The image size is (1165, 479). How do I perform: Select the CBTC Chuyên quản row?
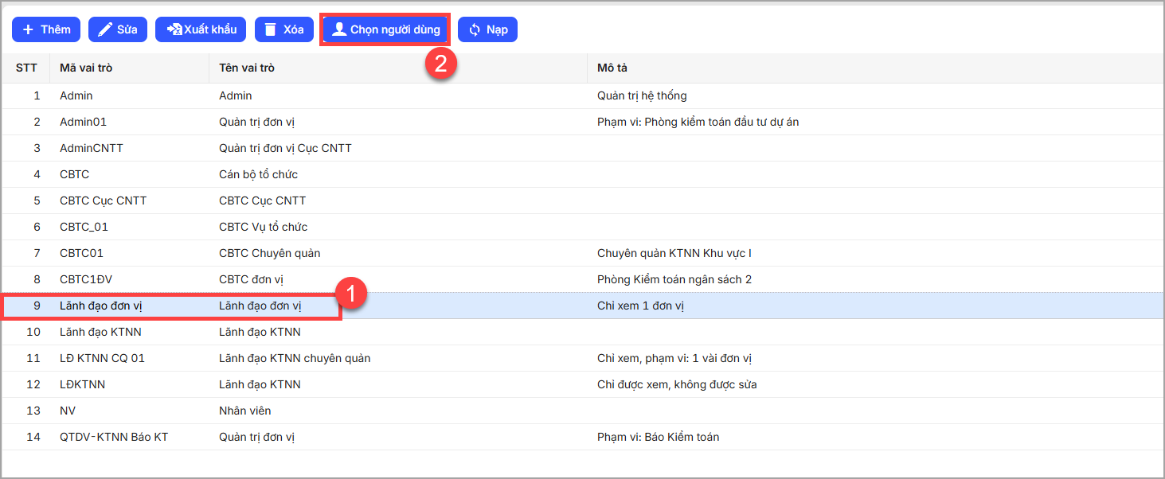tap(269, 253)
